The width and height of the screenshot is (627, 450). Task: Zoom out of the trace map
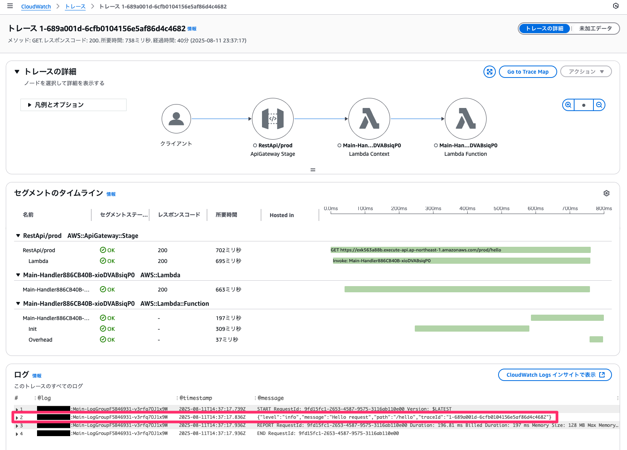(599, 105)
